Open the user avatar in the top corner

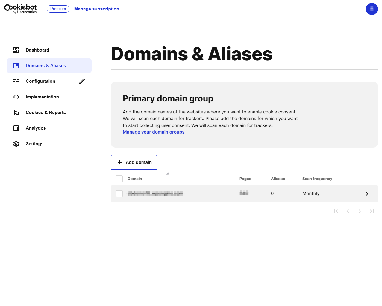click(372, 9)
